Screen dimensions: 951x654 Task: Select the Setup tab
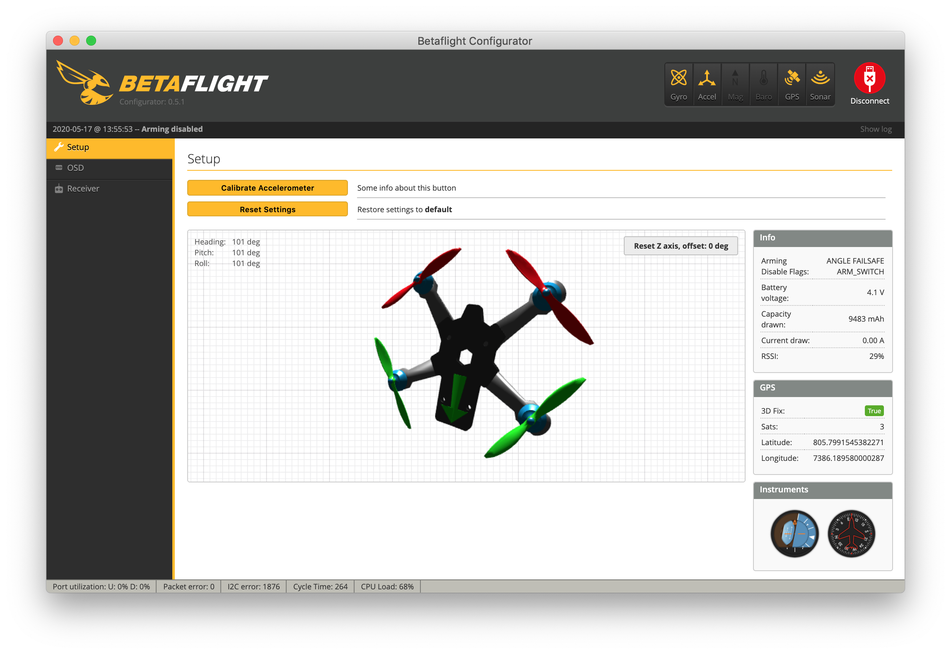78,147
